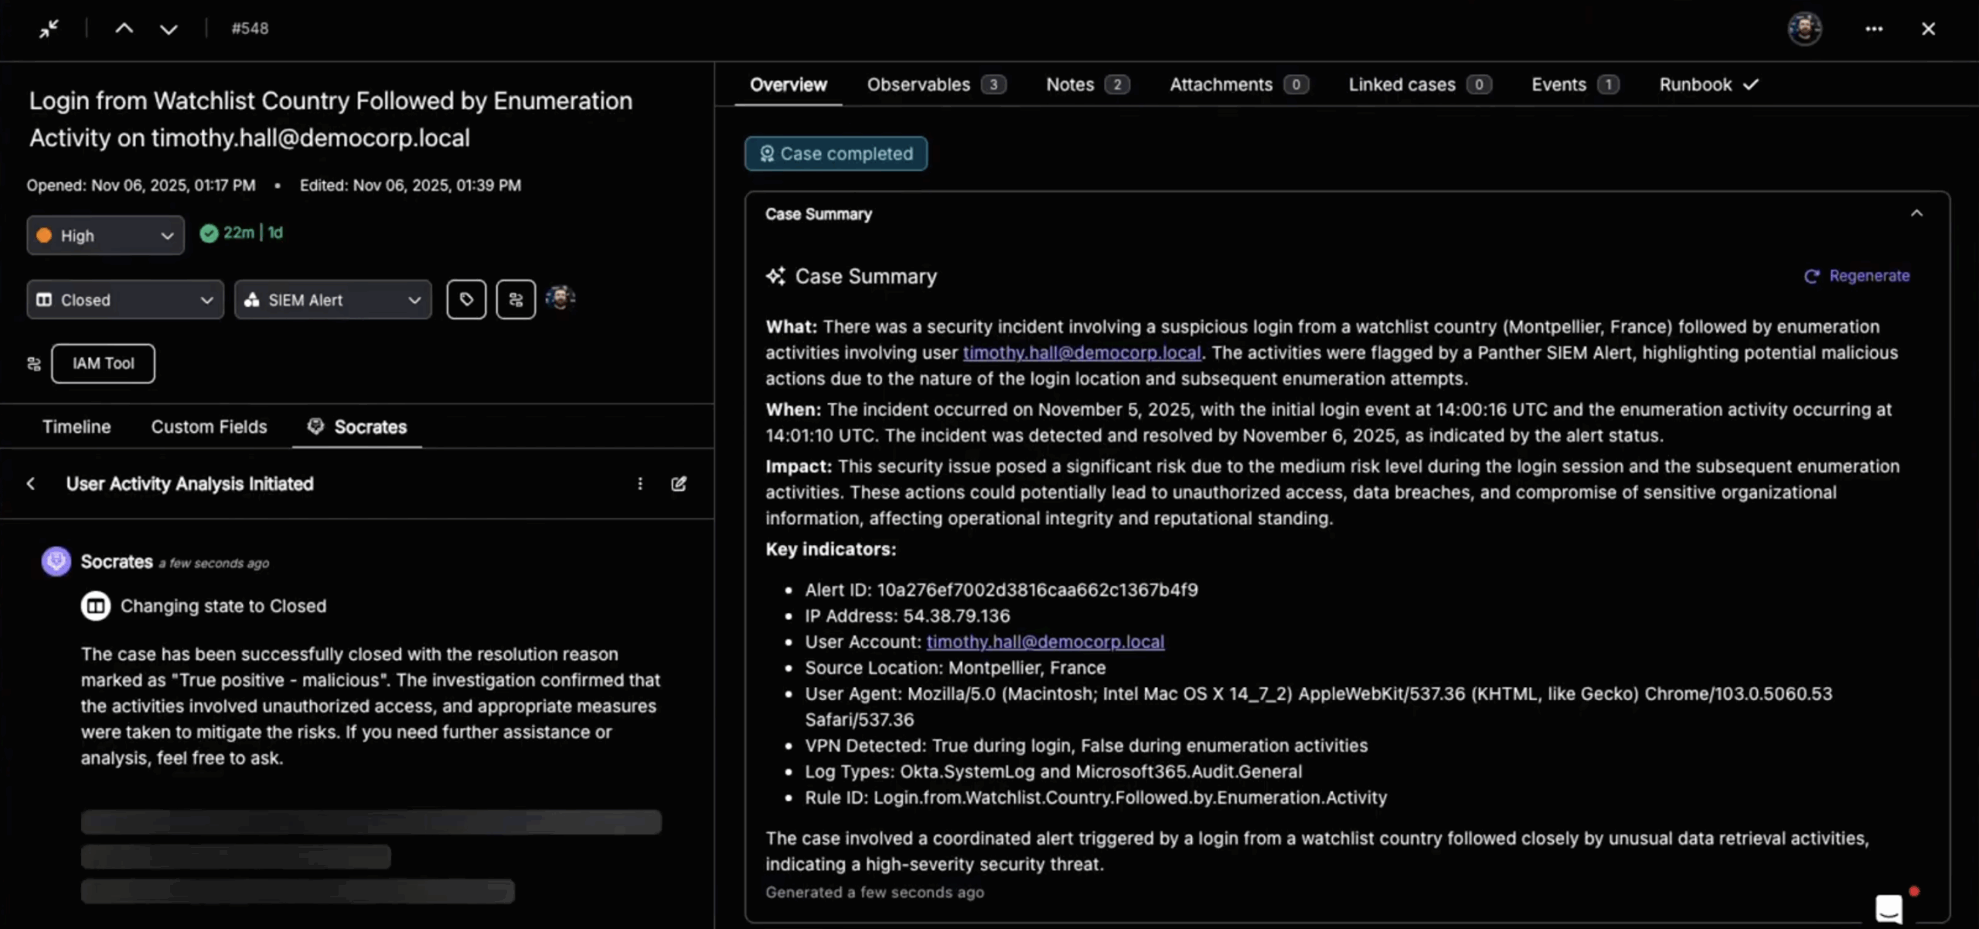Open the High severity dropdown

tap(105, 235)
